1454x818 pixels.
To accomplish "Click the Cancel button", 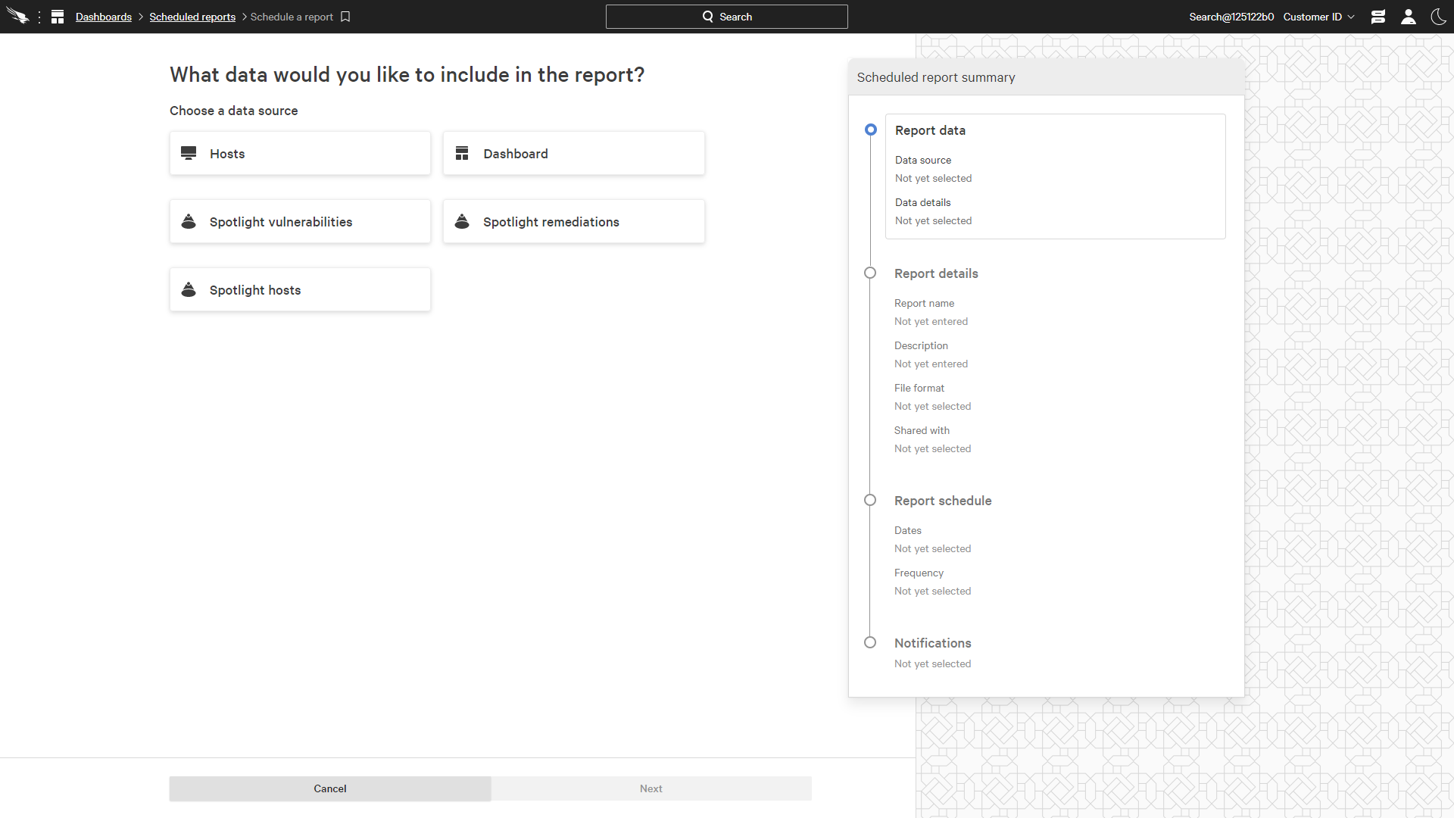I will [329, 789].
